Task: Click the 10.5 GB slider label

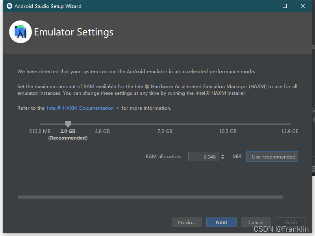Action: point(228,131)
